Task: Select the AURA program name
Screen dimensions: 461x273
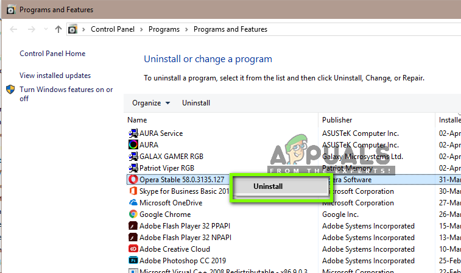Action: tap(149, 145)
